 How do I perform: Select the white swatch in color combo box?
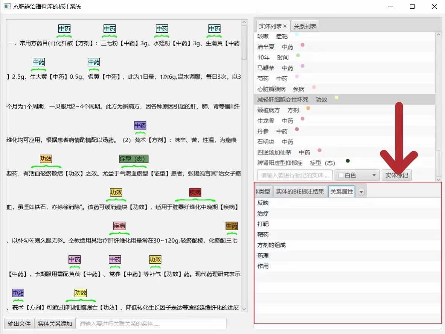tap(341, 176)
